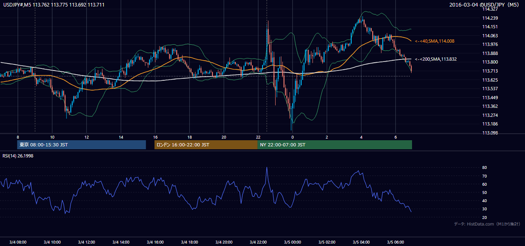The height and width of the screenshot is (246, 525).
Task: Click the 3/5 00:00 time label
Action: click(292, 242)
